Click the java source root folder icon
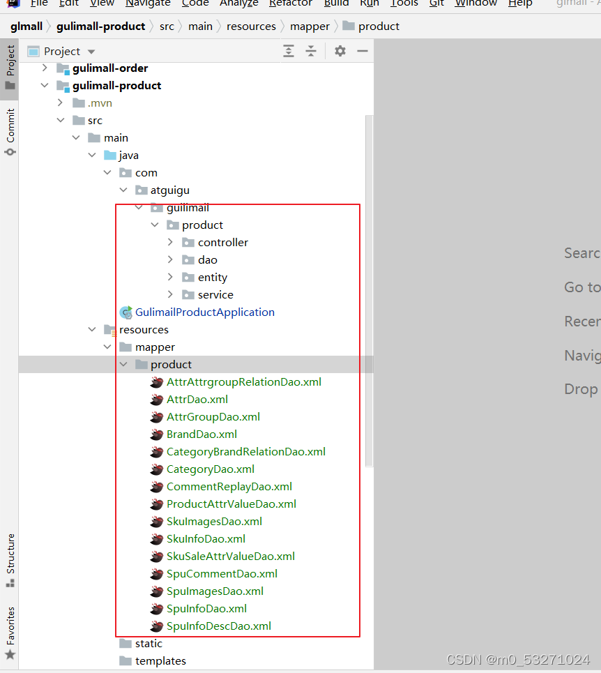The height and width of the screenshot is (673, 601). [x=110, y=155]
